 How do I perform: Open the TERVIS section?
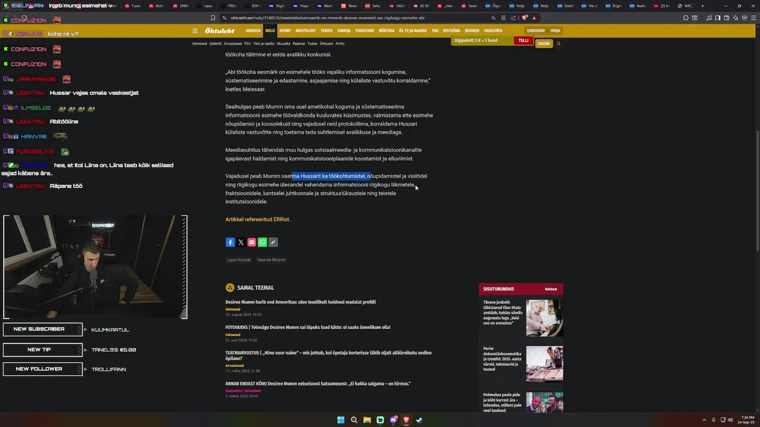tap(327, 31)
